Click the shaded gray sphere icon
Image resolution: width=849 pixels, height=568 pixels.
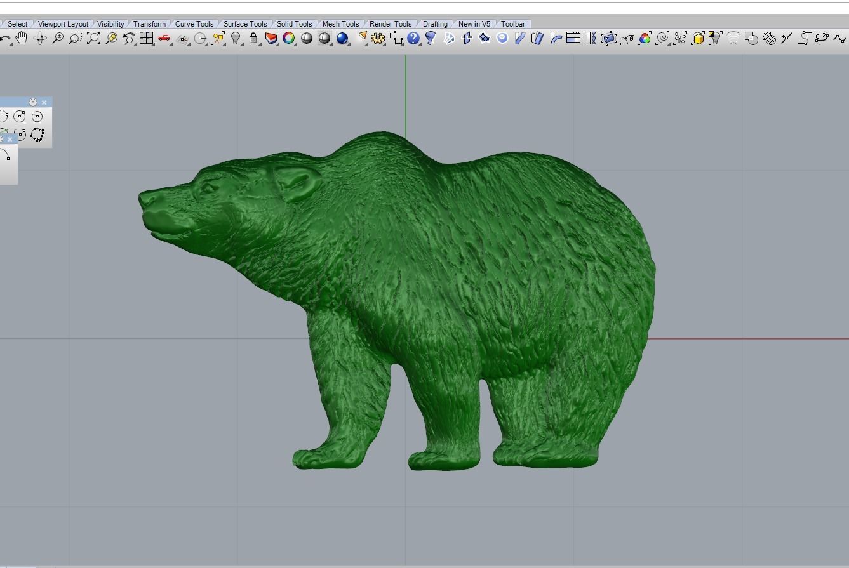[307, 39]
